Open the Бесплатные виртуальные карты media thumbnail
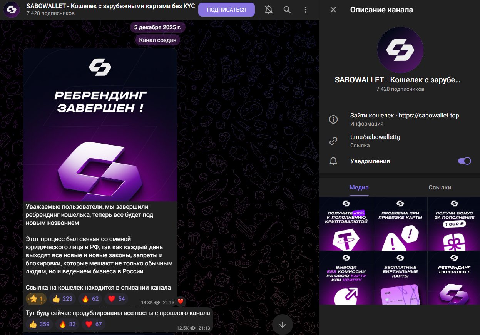The image size is (480, 335). click(x=400, y=278)
